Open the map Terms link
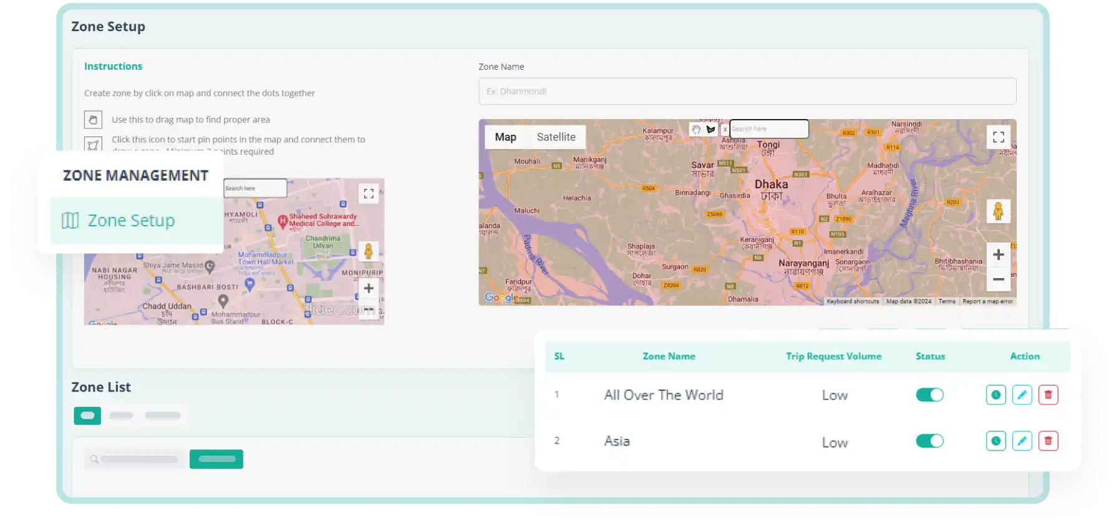Image resolution: width=1119 pixels, height=528 pixels. point(947,301)
